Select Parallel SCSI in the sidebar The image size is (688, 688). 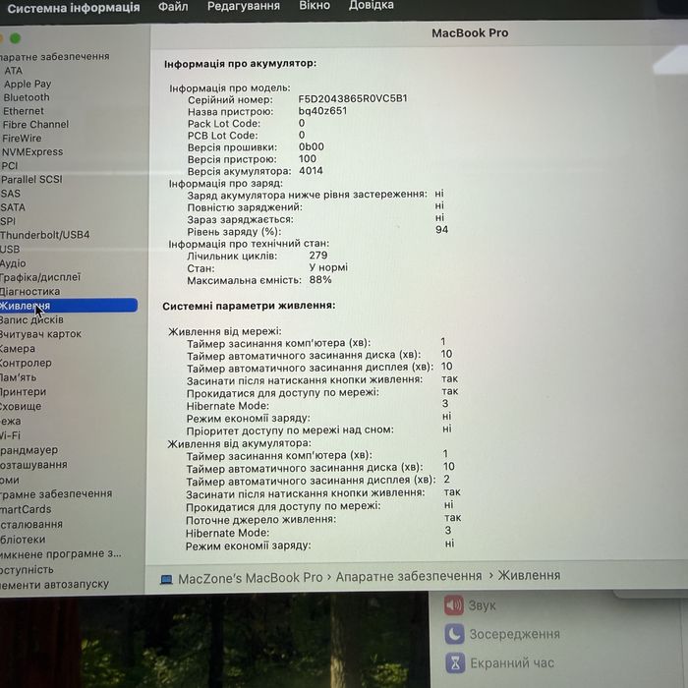31,180
